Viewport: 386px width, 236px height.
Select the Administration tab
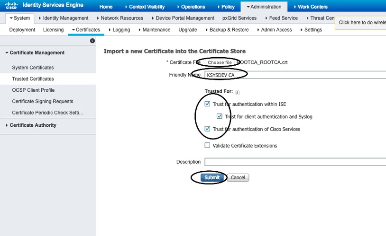[264, 7]
